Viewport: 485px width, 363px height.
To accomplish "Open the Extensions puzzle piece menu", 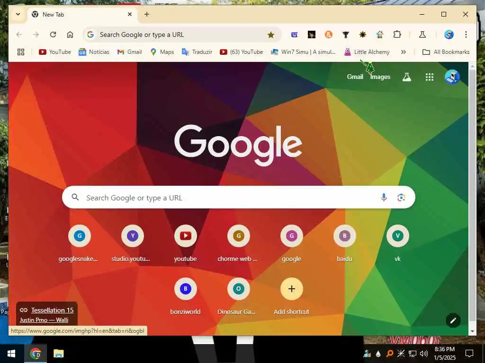I will click(397, 35).
